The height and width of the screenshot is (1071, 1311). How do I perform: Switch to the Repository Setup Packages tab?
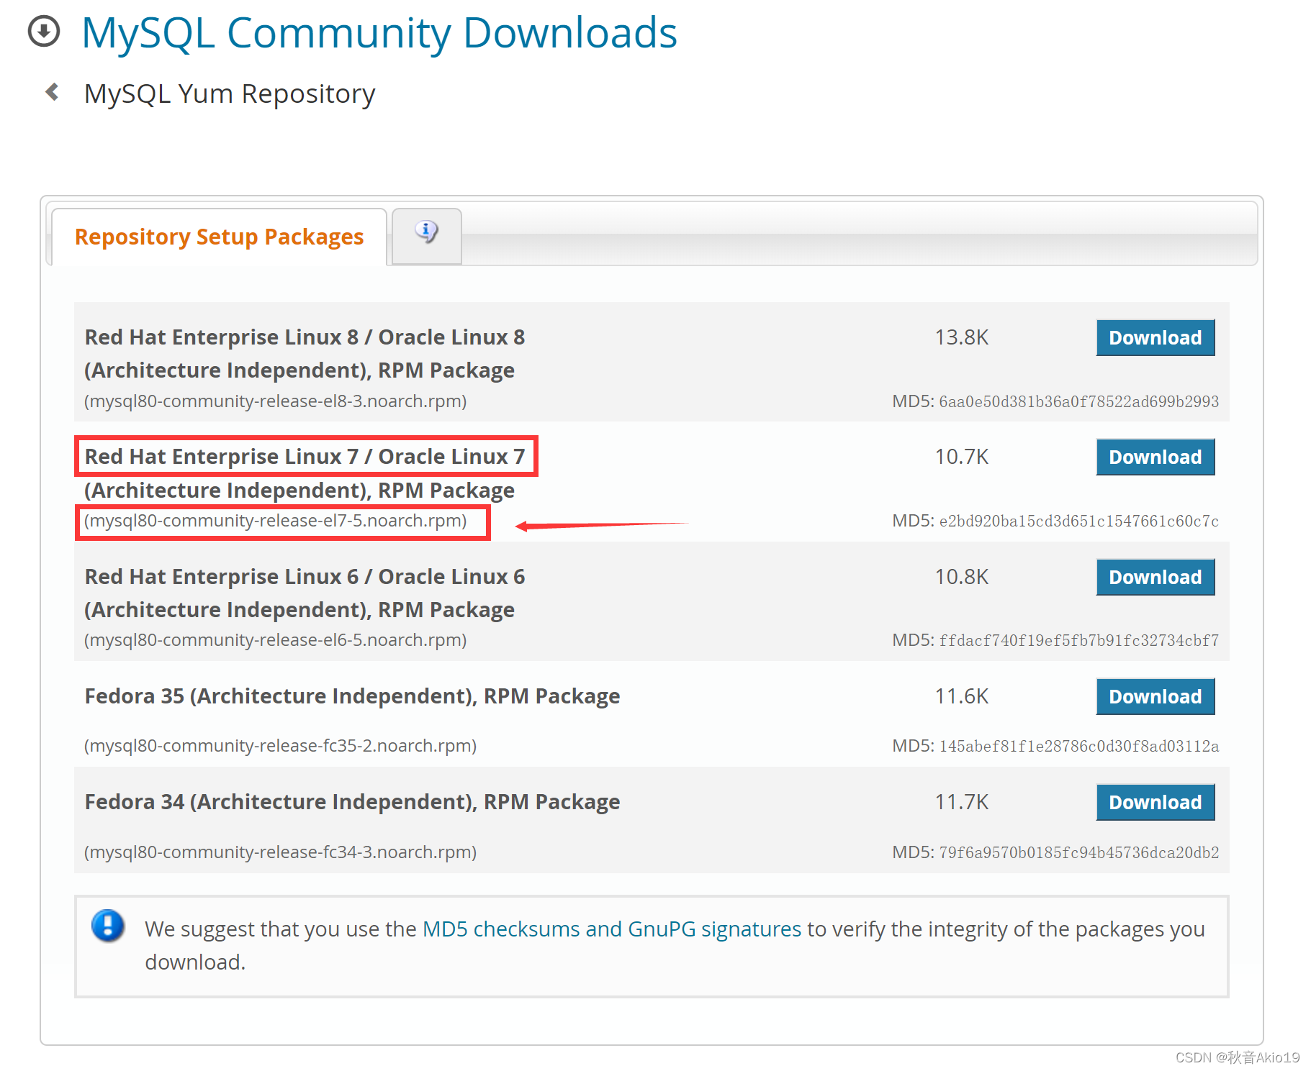point(219,237)
